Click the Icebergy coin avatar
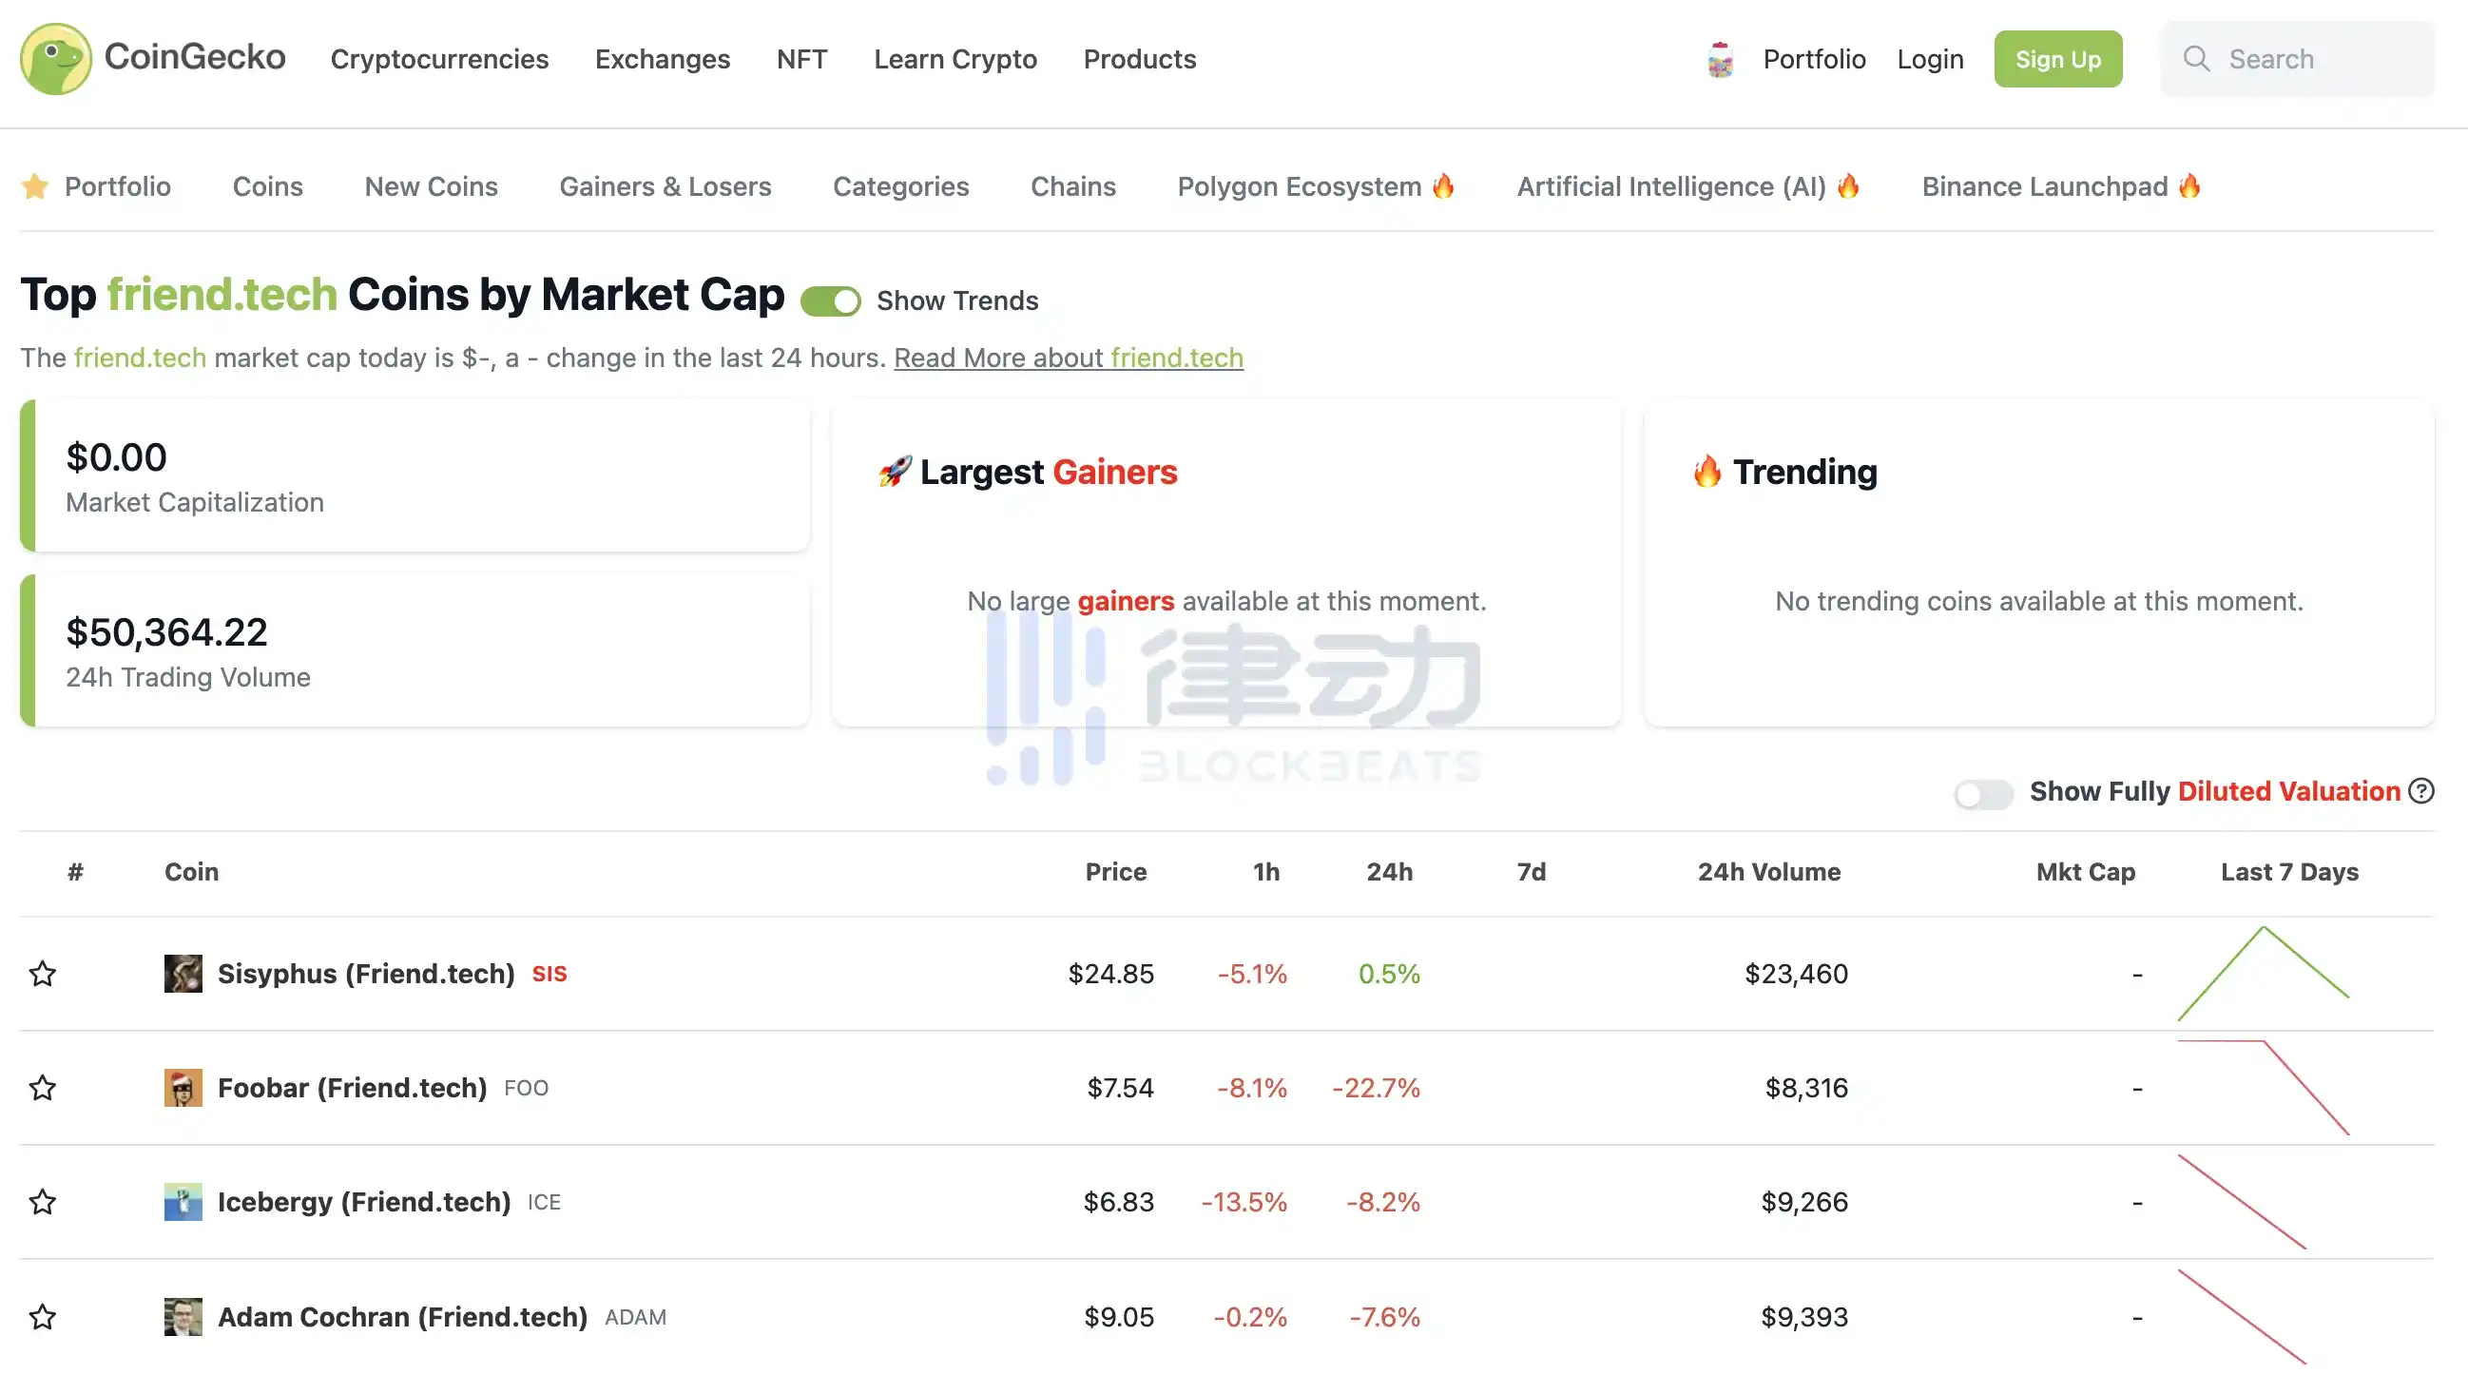 pyautogui.click(x=183, y=1201)
